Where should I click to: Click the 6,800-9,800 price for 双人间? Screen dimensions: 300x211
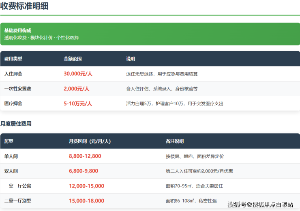(84, 171)
